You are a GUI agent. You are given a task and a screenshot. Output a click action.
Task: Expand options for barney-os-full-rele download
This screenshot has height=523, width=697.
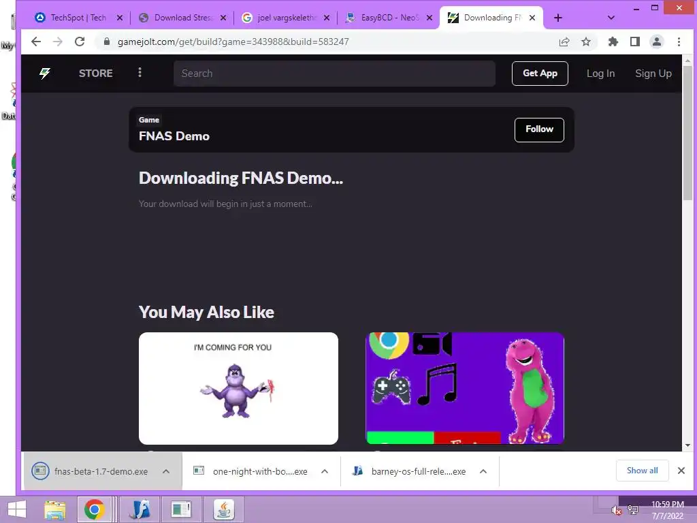tap(483, 471)
